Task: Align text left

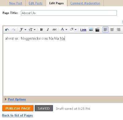Action: (x=105, y=30)
